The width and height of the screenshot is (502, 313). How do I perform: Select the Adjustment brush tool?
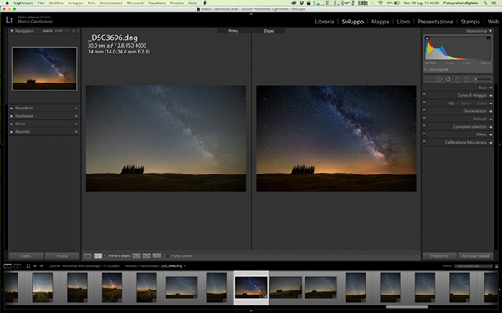point(483,79)
